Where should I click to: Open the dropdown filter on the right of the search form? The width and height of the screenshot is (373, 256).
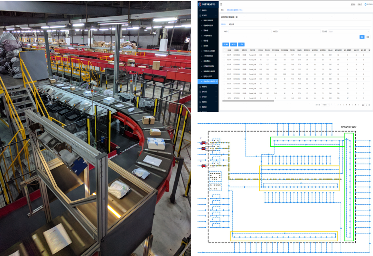click(x=349, y=31)
